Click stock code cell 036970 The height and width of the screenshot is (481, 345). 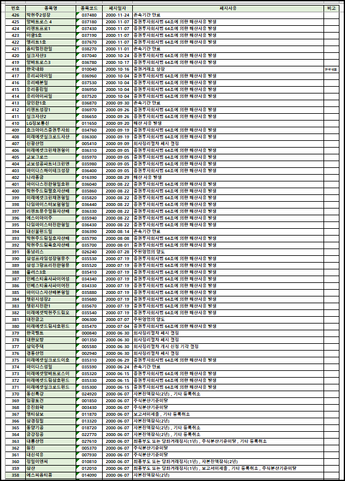tap(89, 110)
